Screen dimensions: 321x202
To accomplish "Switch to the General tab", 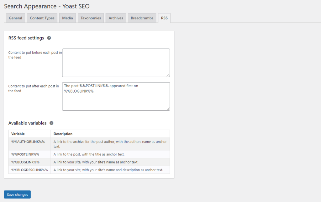I will coord(15,18).
